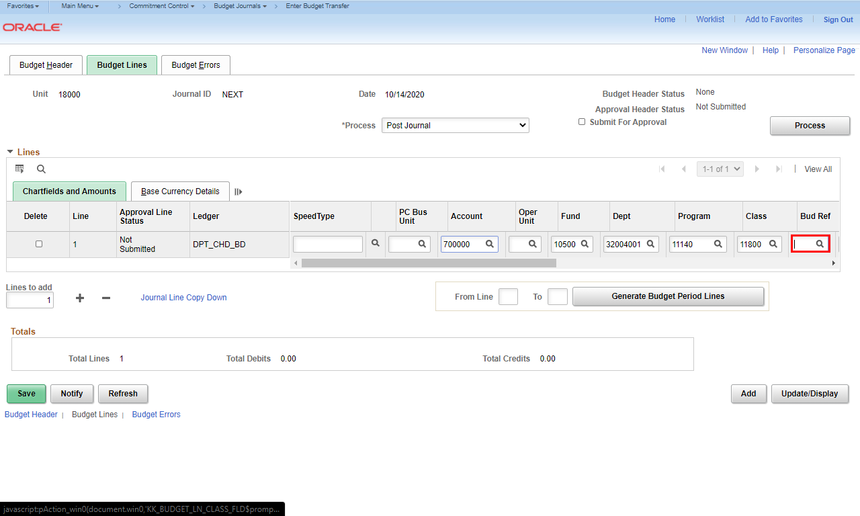This screenshot has width=860, height=516.
Task: Switch to the Budget Header tab
Action: click(x=46, y=65)
